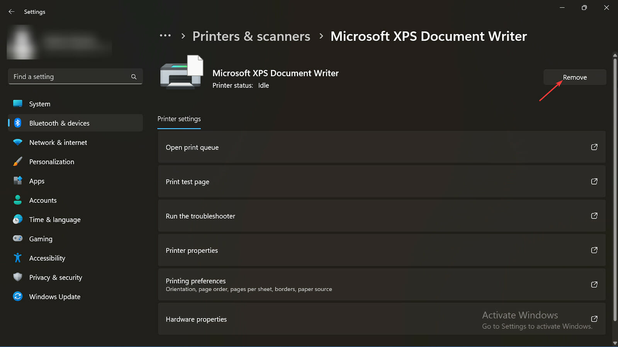Click the search magnifier icon
The image size is (618, 347).
134,77
